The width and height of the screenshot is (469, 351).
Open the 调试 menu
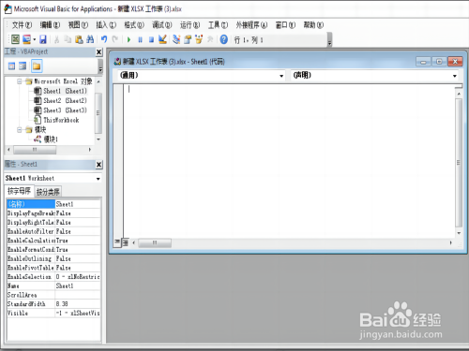point(162,25)
